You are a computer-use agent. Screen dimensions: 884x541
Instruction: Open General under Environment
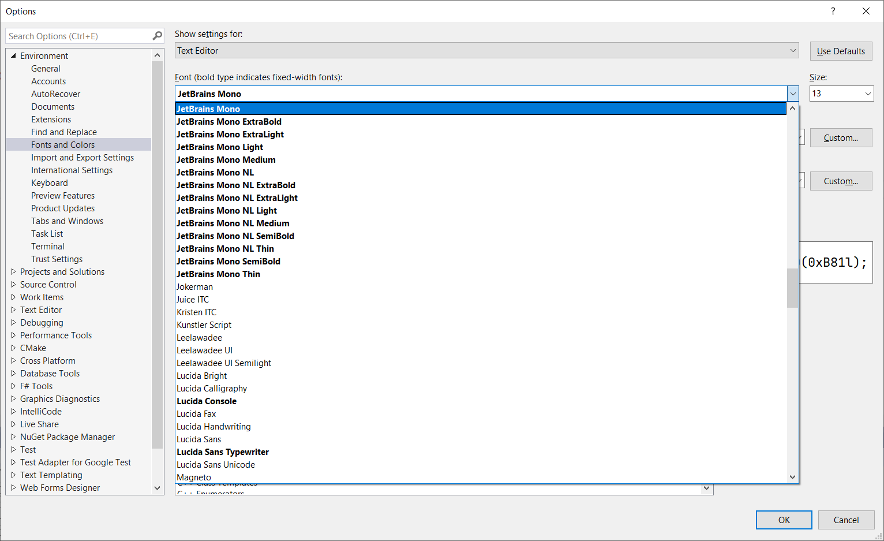coord(46,68)
